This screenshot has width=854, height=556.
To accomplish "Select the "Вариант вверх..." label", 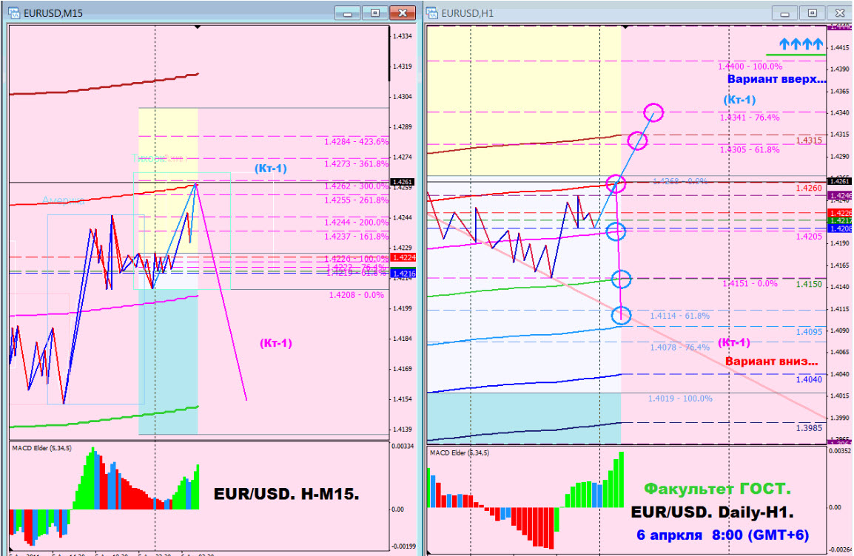I will click(776, 79).
